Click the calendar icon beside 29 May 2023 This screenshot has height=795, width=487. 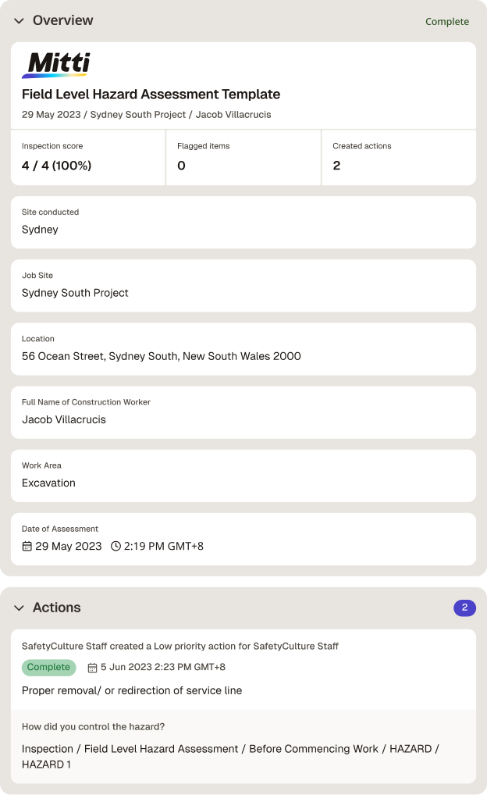(x=27, y=546)
